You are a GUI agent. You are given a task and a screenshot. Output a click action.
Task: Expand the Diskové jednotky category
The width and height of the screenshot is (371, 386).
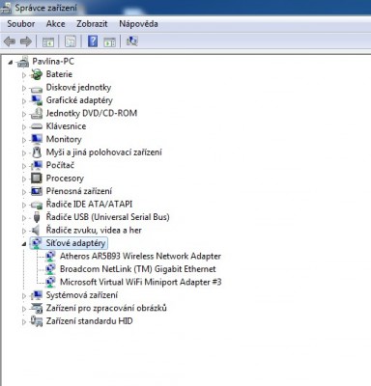[24, 88]
